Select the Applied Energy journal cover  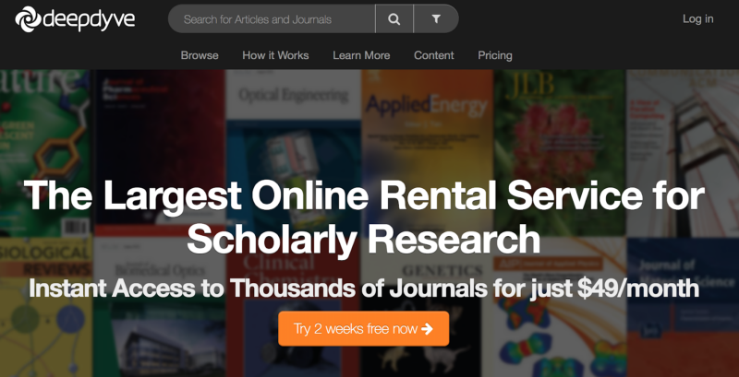(427, 153)
